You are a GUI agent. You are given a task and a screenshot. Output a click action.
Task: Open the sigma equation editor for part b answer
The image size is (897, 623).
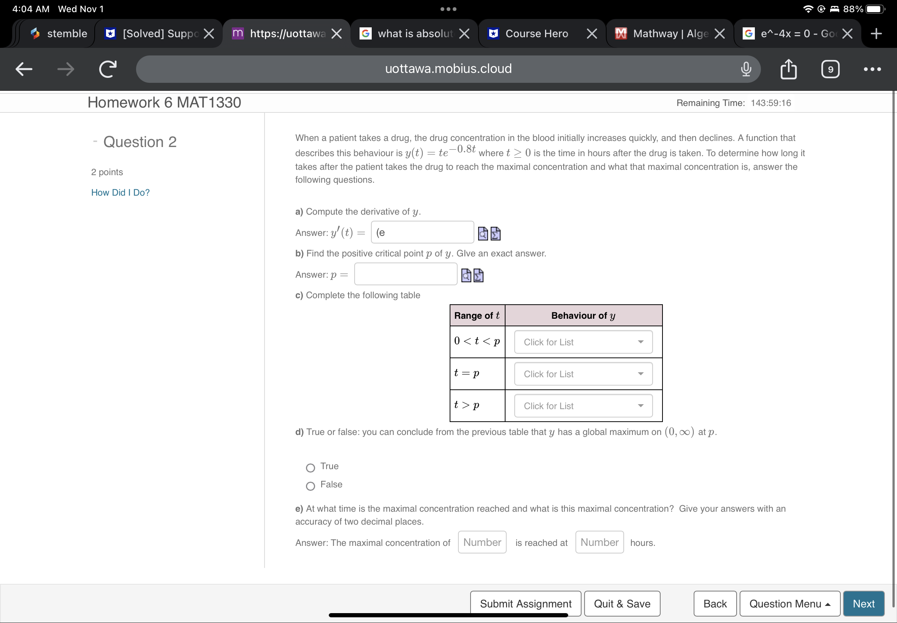479,275
